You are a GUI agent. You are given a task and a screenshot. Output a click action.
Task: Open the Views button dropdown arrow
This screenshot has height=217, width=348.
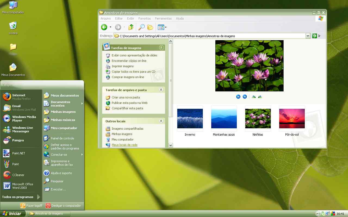[166, 27]
